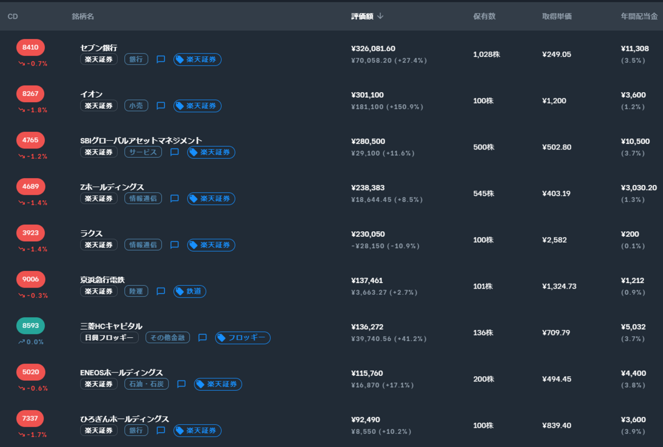Click stock name 京浜急行電鉄
Viewport: 663px width, 447px height.
tap(103, 280)
